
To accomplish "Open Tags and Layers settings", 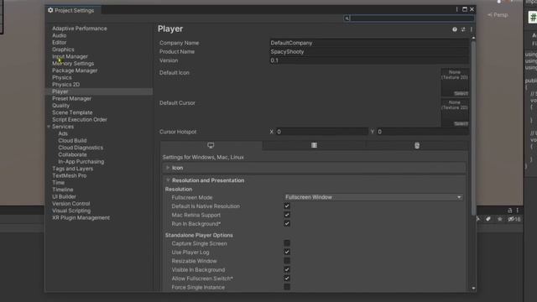I will coord(73,169).
